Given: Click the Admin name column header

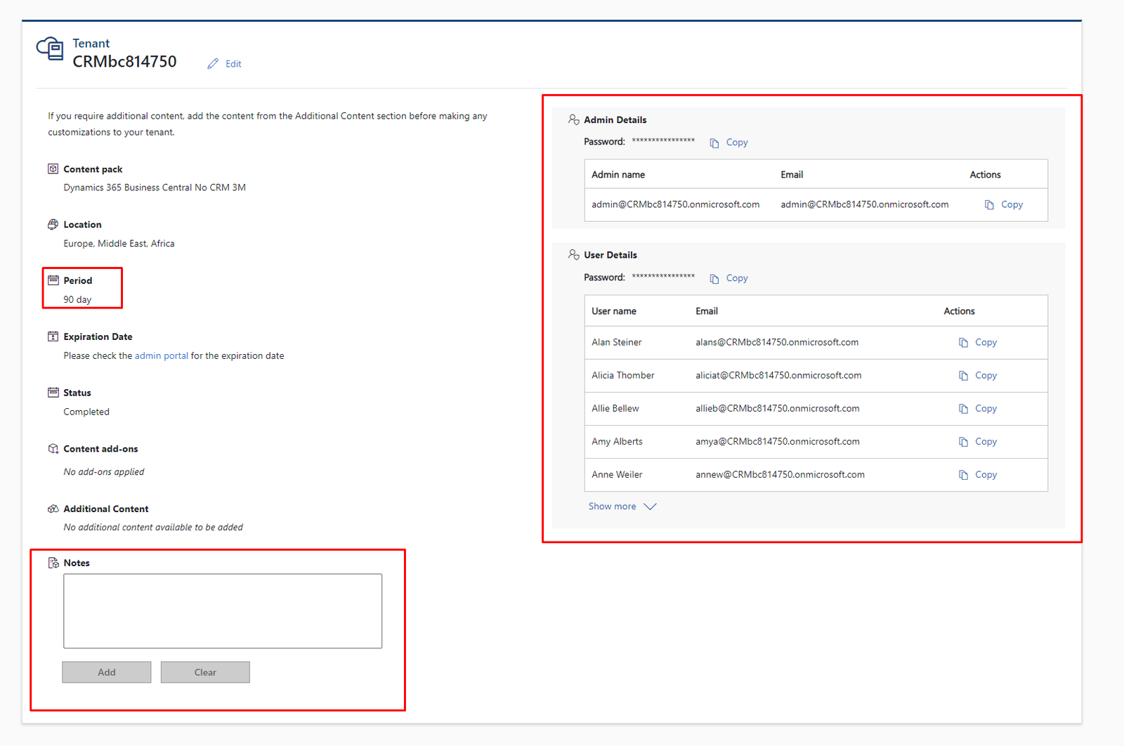Looking at the screenshot, I should coord(618,174).
